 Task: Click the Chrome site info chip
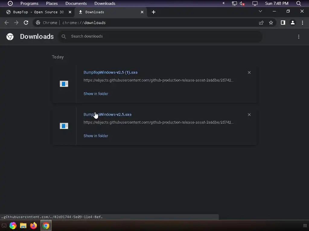[x=46, y=23]
